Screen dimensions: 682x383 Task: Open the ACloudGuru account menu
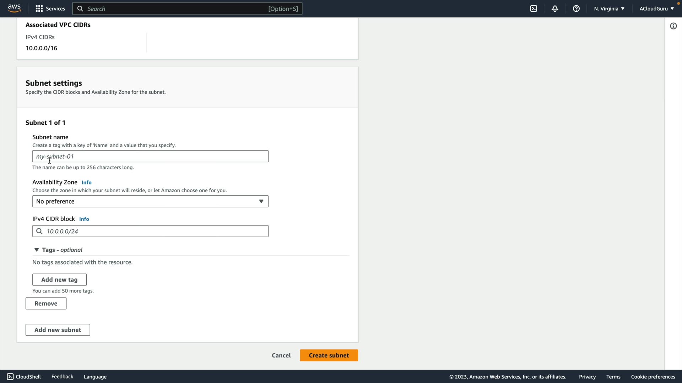pos(656,9)
